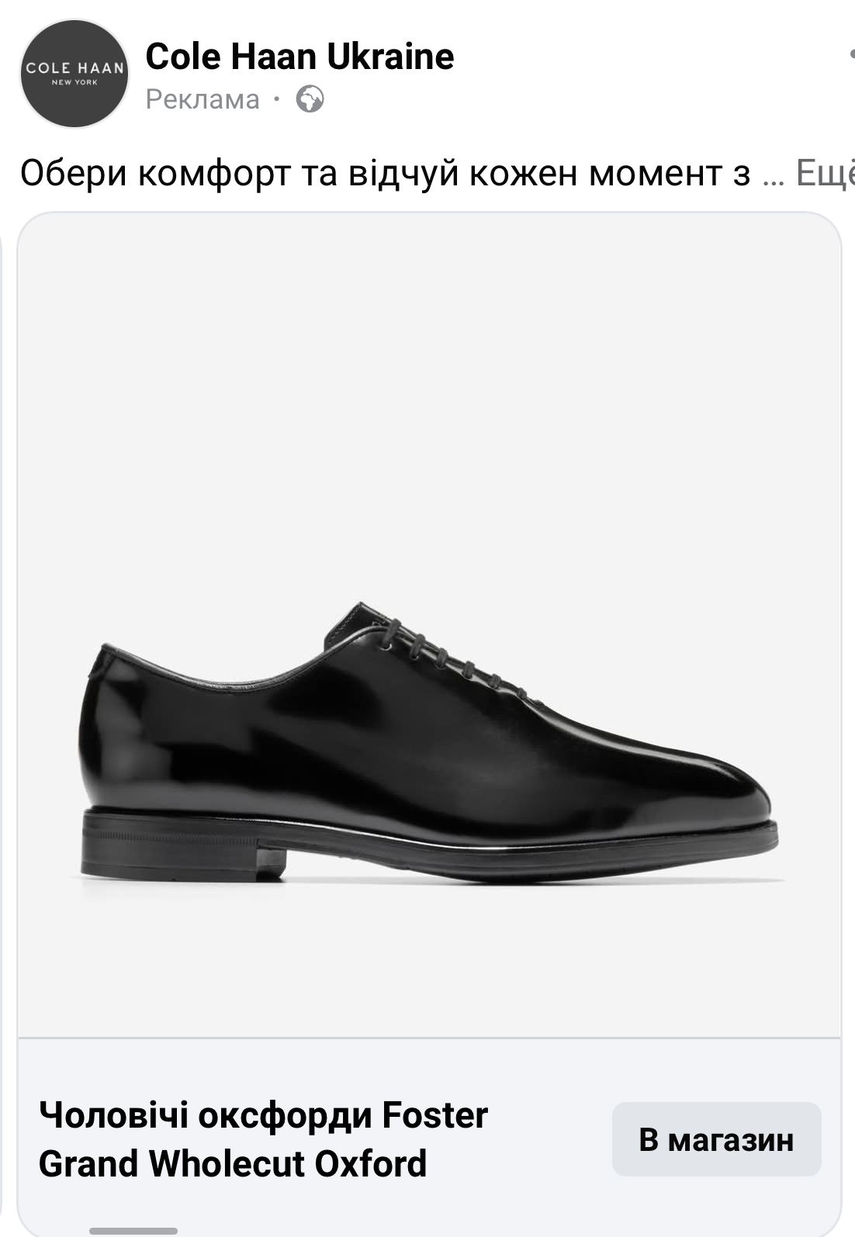The height and width of the screenshot is (1237, 855).
Task: Open the Cole Haan Ukraine page name
Action: click(x=299, y=57)
